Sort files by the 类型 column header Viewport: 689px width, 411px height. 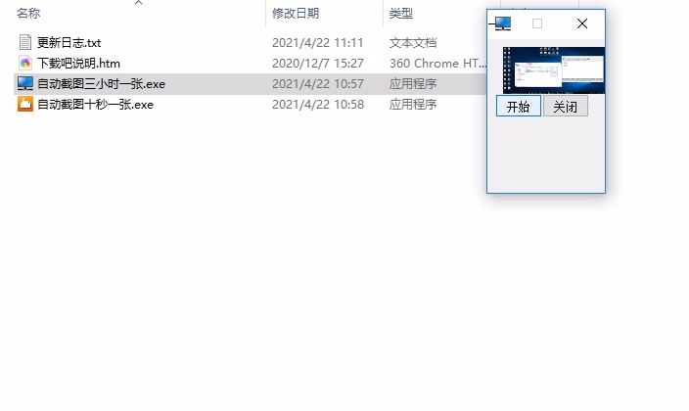[400, 13]
